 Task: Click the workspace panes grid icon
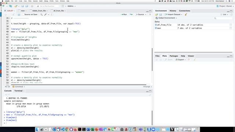coord(63,6)
